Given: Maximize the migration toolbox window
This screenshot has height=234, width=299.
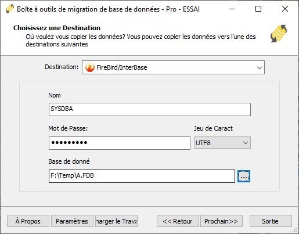Looking at the screenshot, I should click(258, 9).
